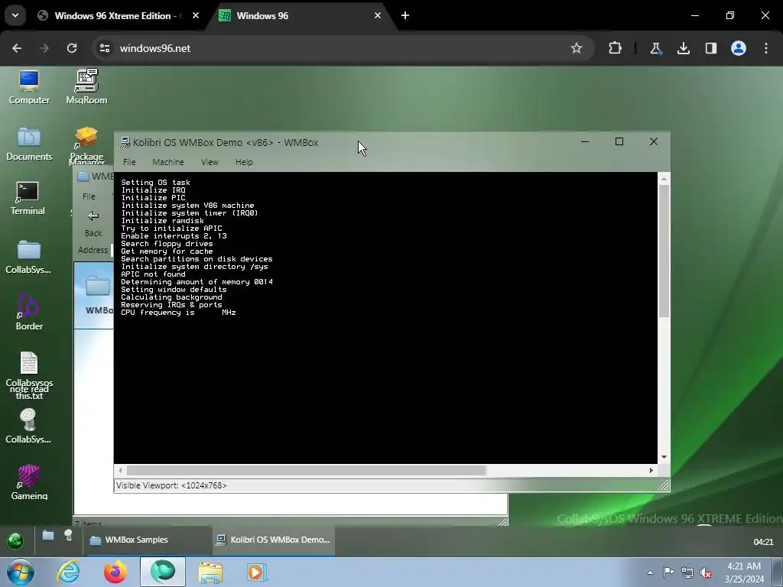Viewport: 783px width, 587px height.
Task: Click the WMBox vertical scrollbar thumb
Action: pyautogui.click(x=664, y=251)
